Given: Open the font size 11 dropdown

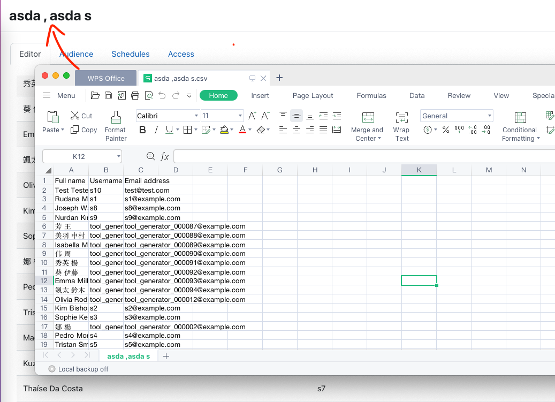Looking at the screenshot, I should (240, 116).
